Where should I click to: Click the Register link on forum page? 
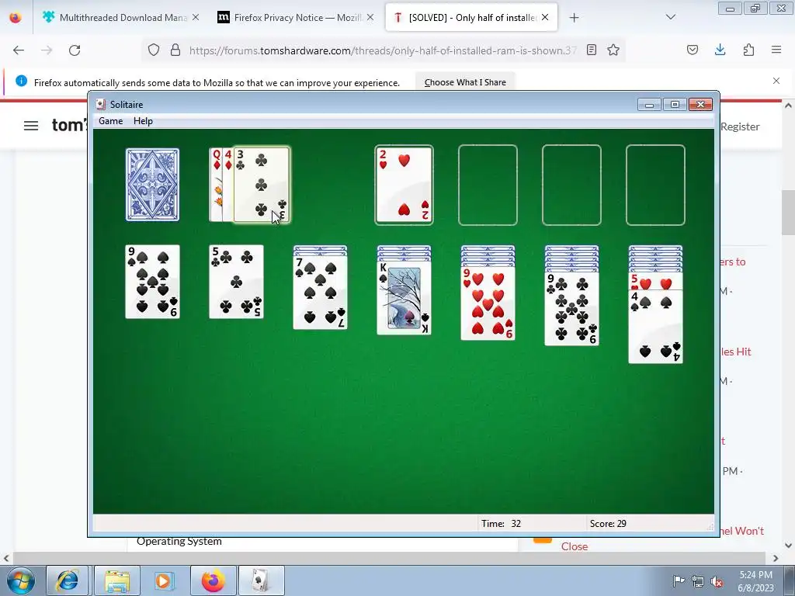click(740, 126)
